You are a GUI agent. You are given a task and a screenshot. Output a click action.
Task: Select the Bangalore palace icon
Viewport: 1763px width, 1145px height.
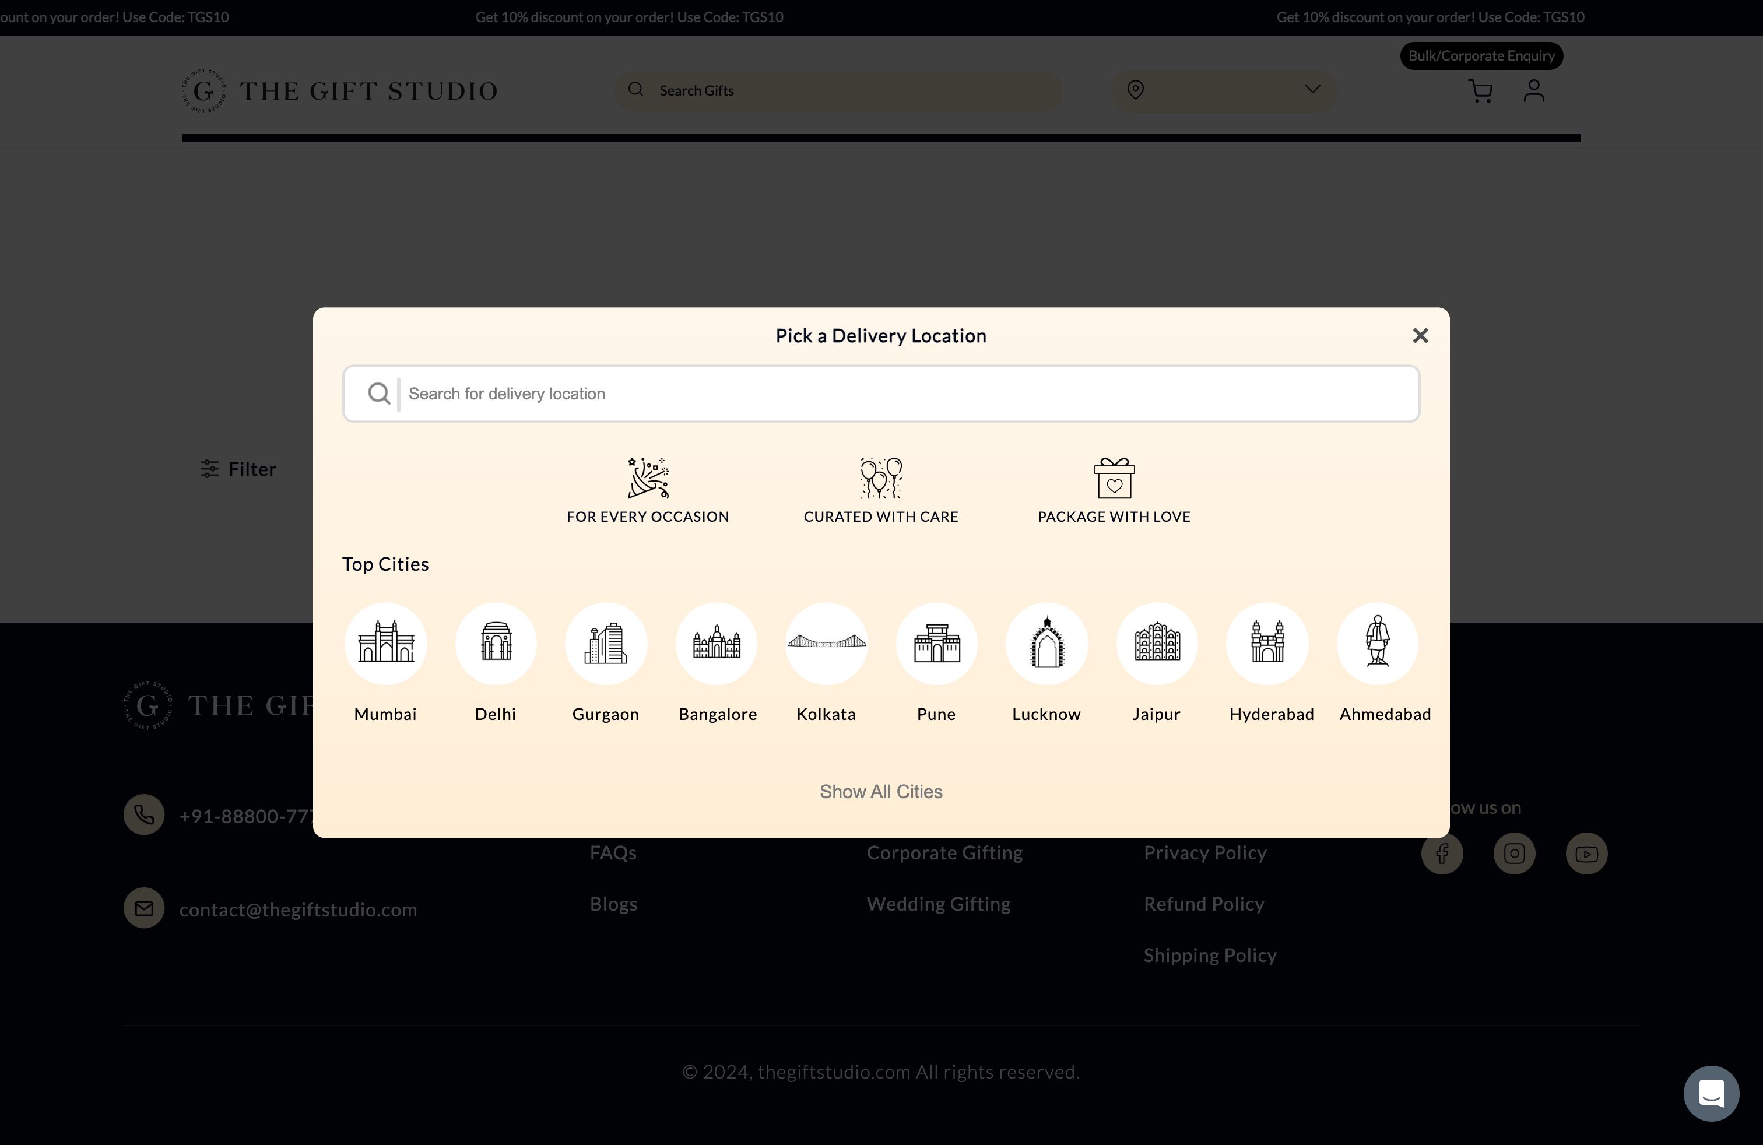pyautogui.click(x=717, y=643)
